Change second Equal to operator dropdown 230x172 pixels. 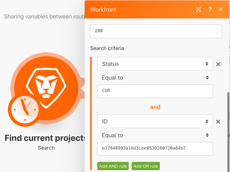155,135
